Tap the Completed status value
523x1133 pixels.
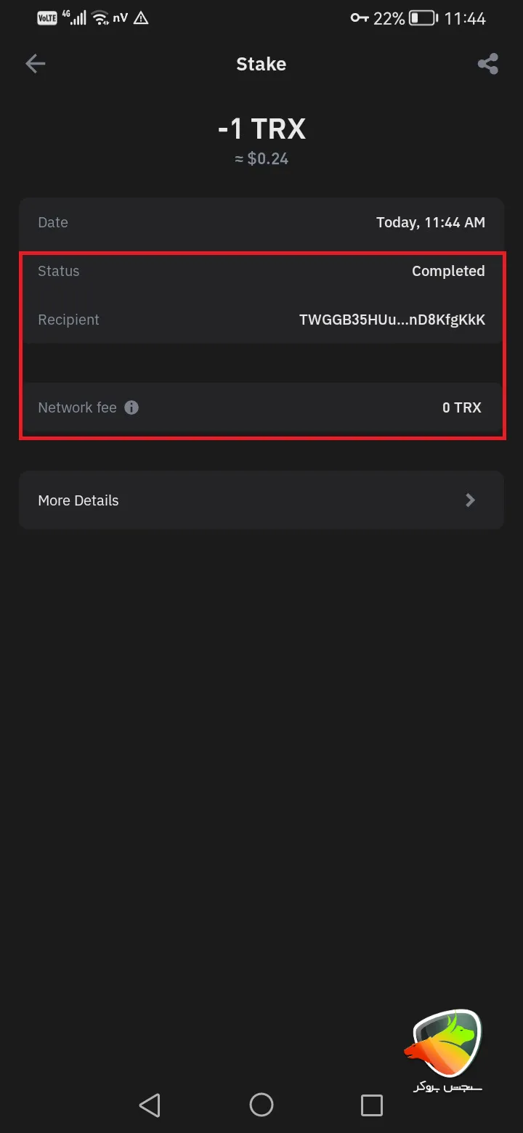tap(448, 271)
